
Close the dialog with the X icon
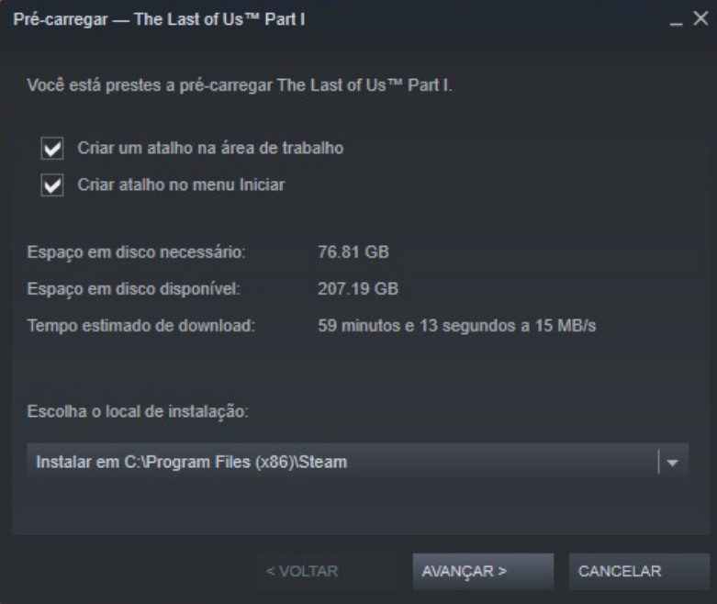[700, 18]
